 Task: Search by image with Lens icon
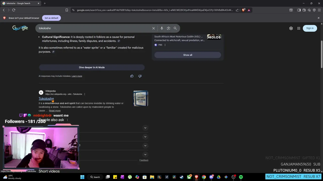click(x=169, y=28)
